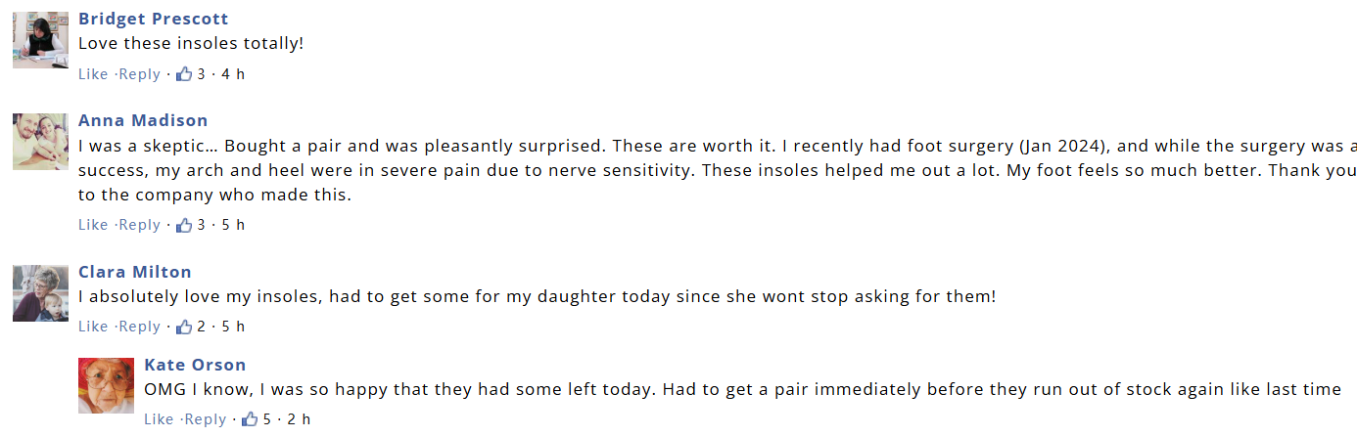1357x437 pixels.
Task: Click thumbs-up icon on Anna Madison's comment
Action: (184, 225)
